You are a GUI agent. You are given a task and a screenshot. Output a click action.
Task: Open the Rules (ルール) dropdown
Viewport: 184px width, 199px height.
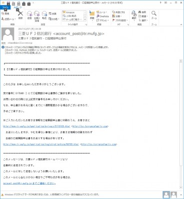coord(102,12)
